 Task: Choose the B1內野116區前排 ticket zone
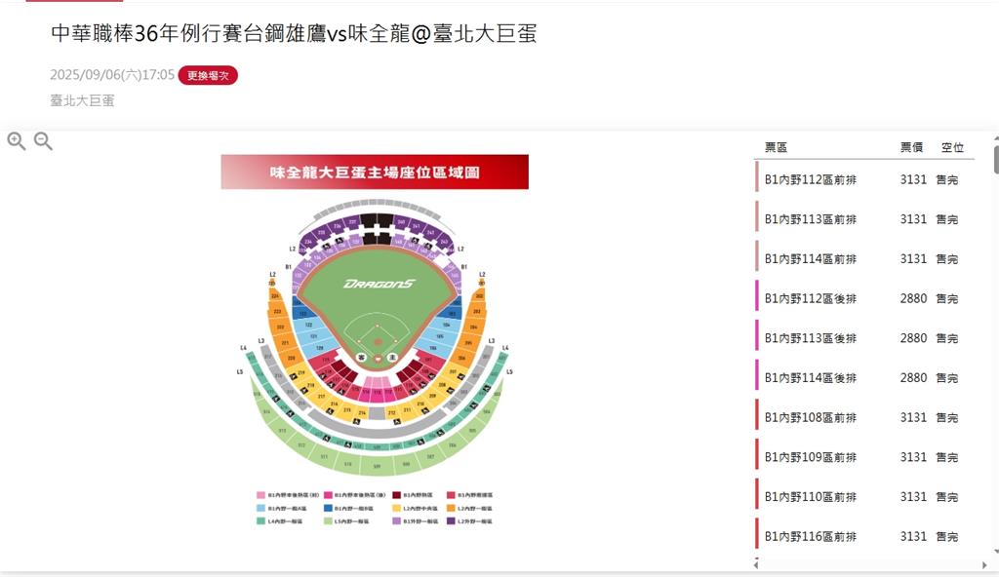(x=864, y=536)
